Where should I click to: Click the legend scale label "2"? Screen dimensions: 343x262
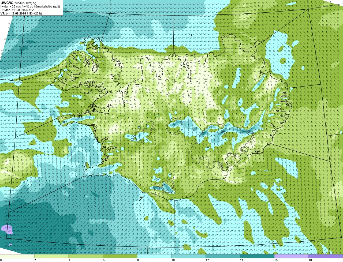(35, 260)
